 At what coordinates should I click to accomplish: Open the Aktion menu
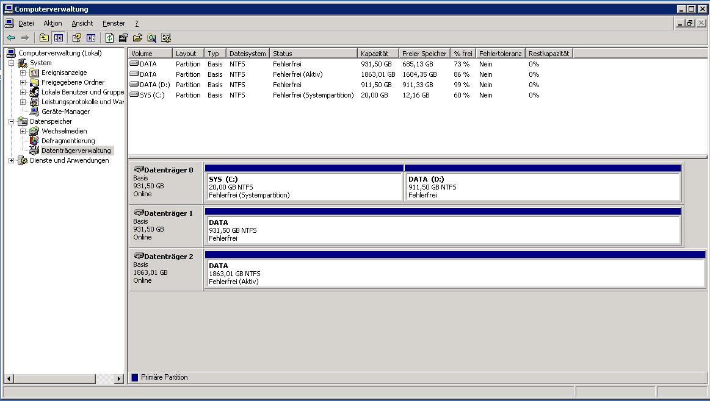click(53, 23)
